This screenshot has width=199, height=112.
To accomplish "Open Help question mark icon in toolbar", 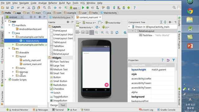I will click(134, 8).
